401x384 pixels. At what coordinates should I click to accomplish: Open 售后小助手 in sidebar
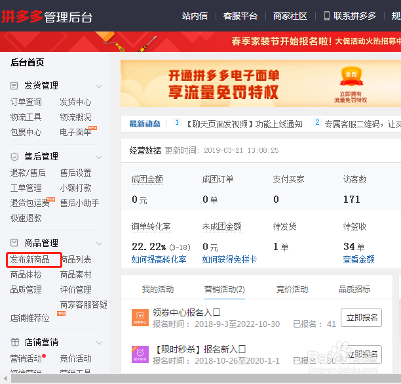point(79,203)
